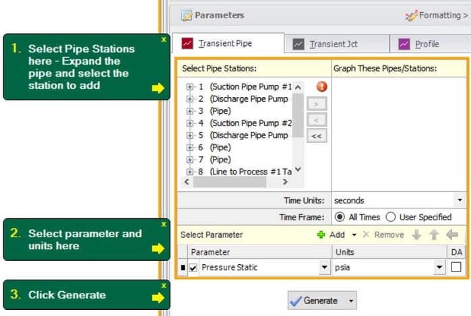Click the left arrow icon beside Remove

pos(452,234)
